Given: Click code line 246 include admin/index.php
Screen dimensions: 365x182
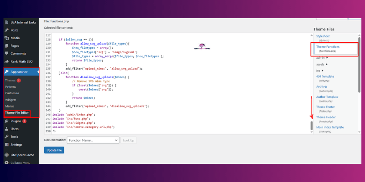Looking at the screenshot, I should pos(74,115).
